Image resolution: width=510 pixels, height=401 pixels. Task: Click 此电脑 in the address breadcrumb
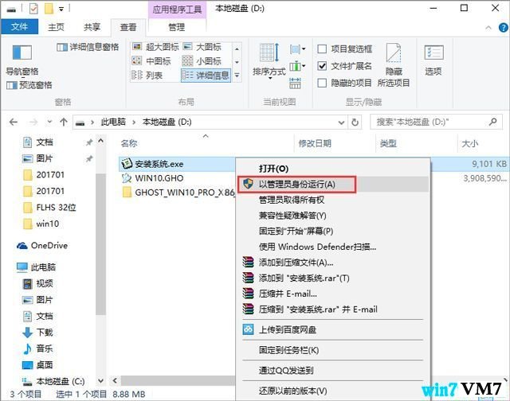(x=113, y=122)
